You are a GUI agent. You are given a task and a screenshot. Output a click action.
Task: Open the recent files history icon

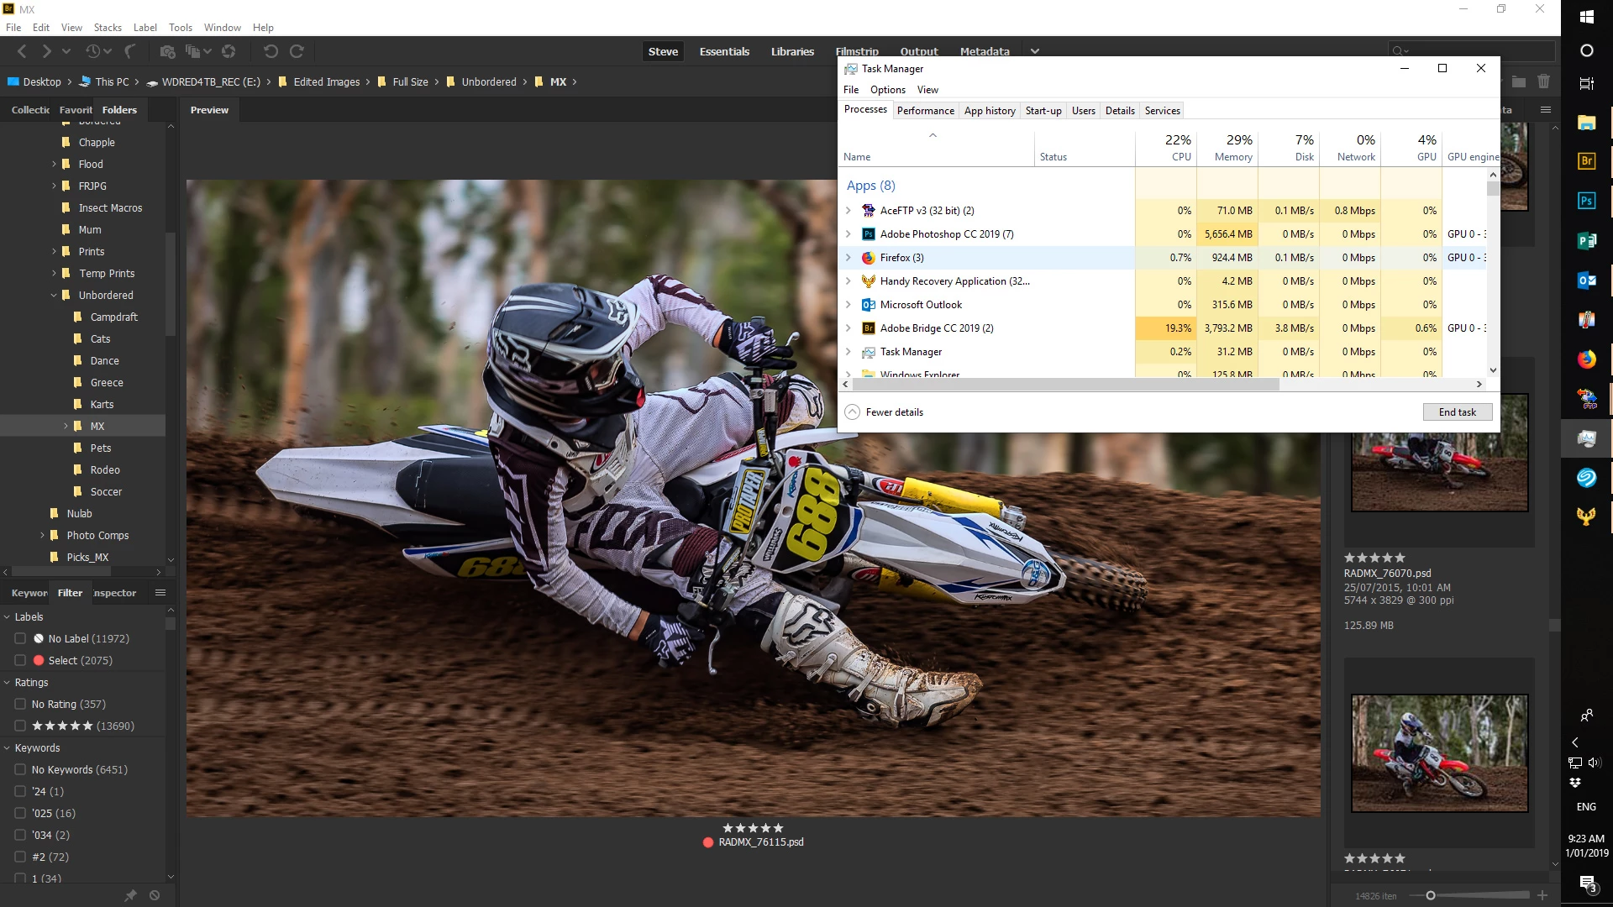point(93,52)
